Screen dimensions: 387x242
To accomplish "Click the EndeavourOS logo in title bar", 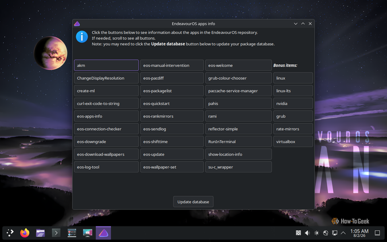I will click(x=77, y=24).
